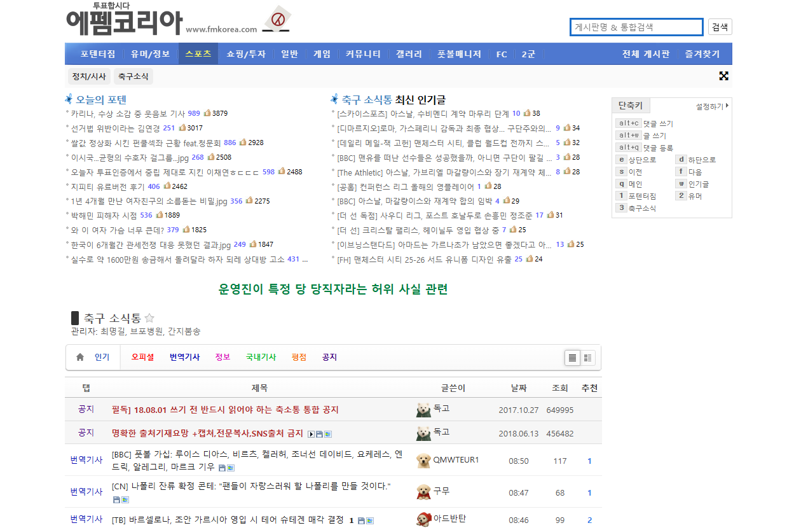Focus the 게시판명 & 통합검색 search field

pos(636,27)
